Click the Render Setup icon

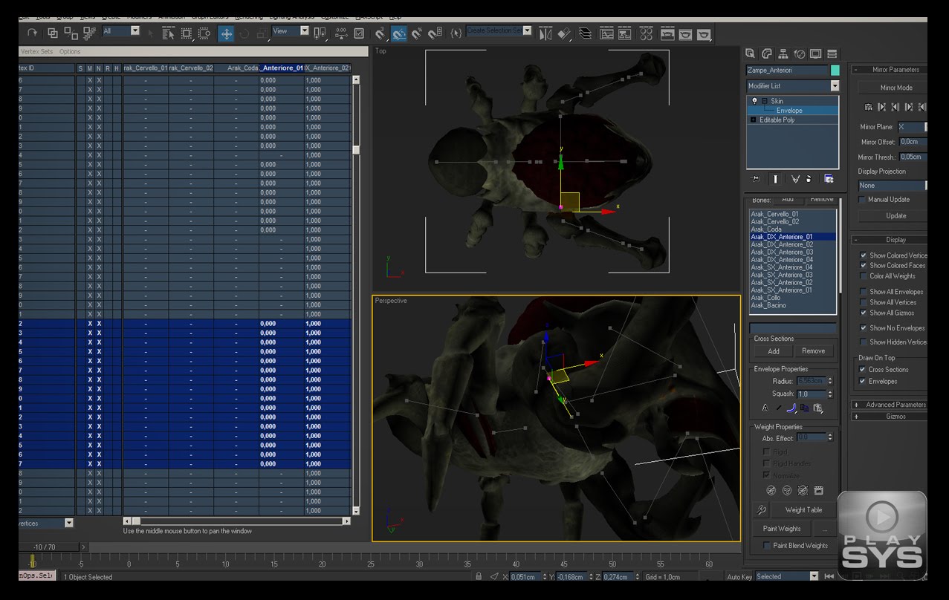pyautogui.click(x=667, y=33)
